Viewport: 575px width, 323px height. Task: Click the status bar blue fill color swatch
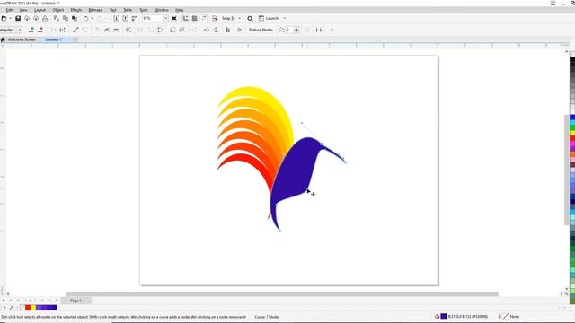point(443,317)
